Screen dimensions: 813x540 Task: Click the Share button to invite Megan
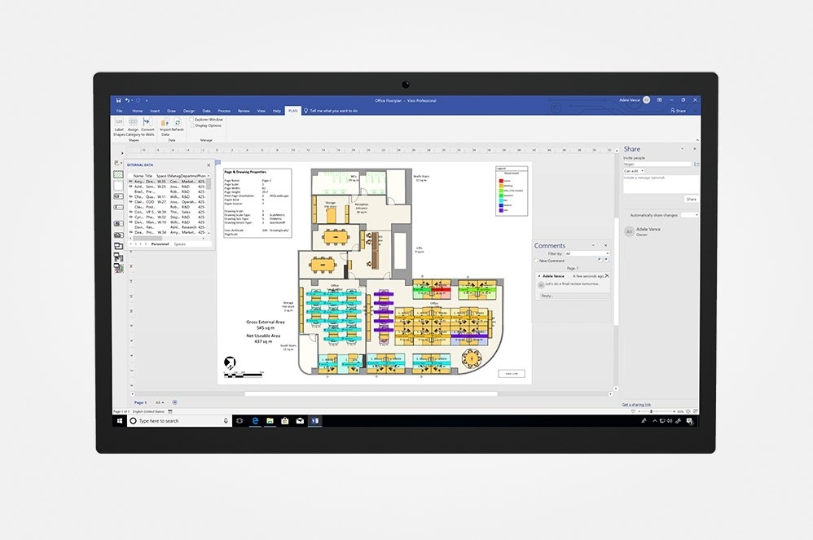pos(691,199)
